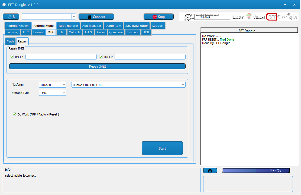Screen dimensions: 301x195
Task: Click the red Stop sign icon
Action: (x=154, y=17)
